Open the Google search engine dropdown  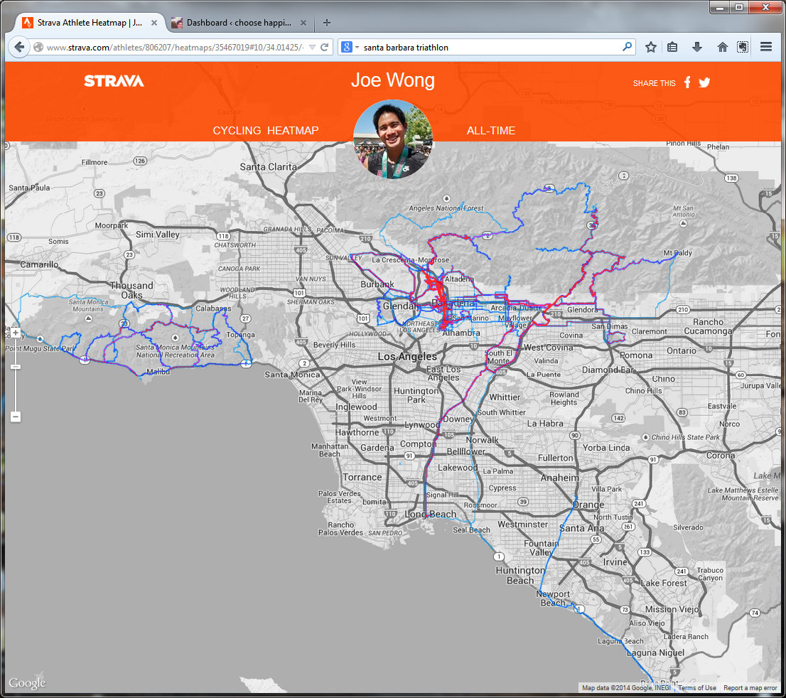click(x=350, y=48)
